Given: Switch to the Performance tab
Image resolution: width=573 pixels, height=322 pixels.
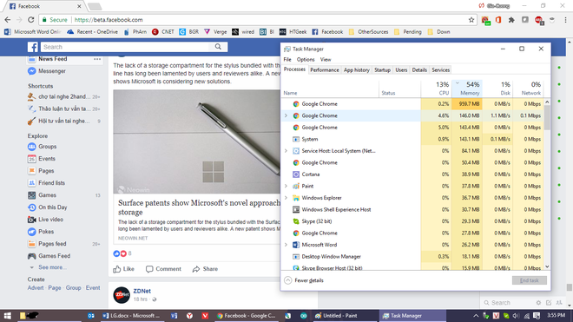Looking at the screenshot, I should [x=325, y=69].
